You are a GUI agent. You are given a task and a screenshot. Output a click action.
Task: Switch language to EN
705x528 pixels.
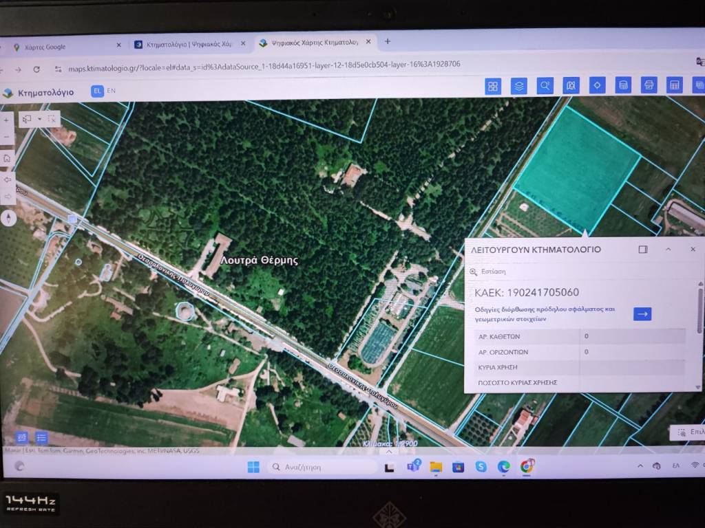(x=112, y=91)
